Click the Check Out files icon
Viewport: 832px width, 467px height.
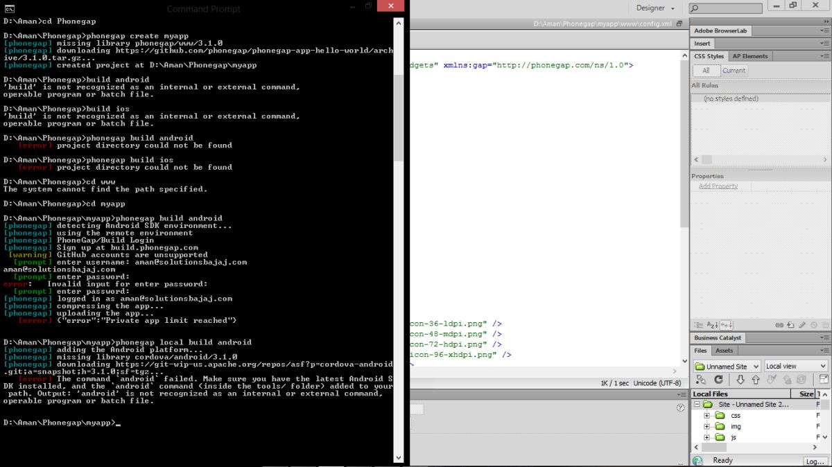pos(772,380)
